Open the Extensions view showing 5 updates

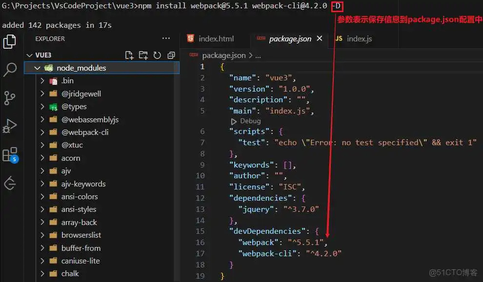[x=10, y=154]
